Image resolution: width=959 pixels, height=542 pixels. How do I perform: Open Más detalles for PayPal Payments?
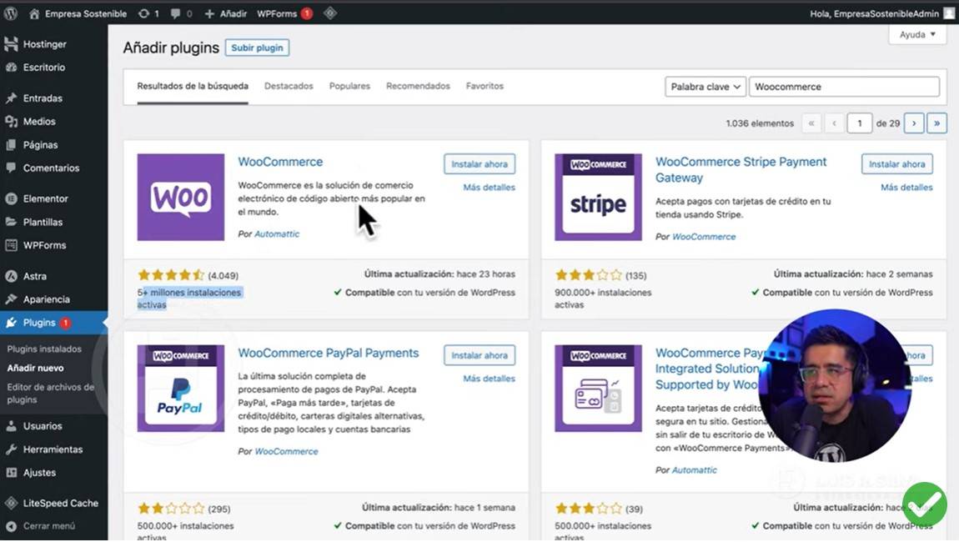[490, 379]
